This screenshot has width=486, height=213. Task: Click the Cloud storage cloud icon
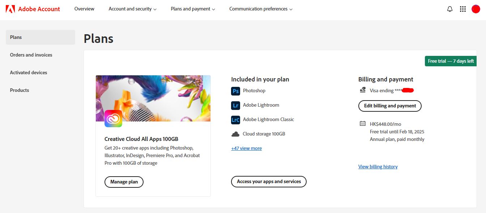235,134
